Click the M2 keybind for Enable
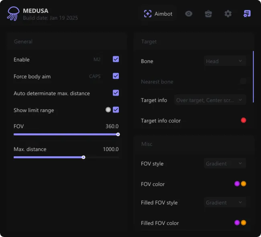Viewport: 261px width, 237px height. [x=97, y=59]
